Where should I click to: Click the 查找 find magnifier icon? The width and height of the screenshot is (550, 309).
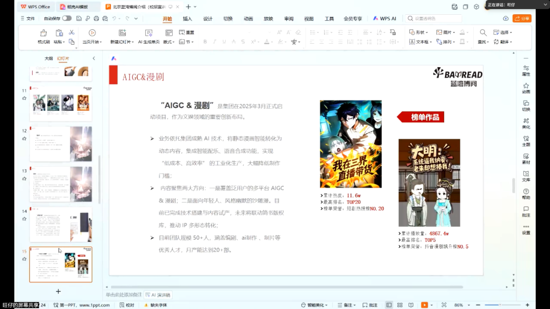point(483,33)
